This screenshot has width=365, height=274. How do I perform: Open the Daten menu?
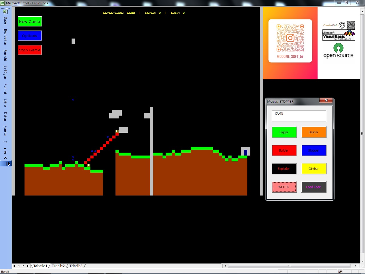point(5,116)
